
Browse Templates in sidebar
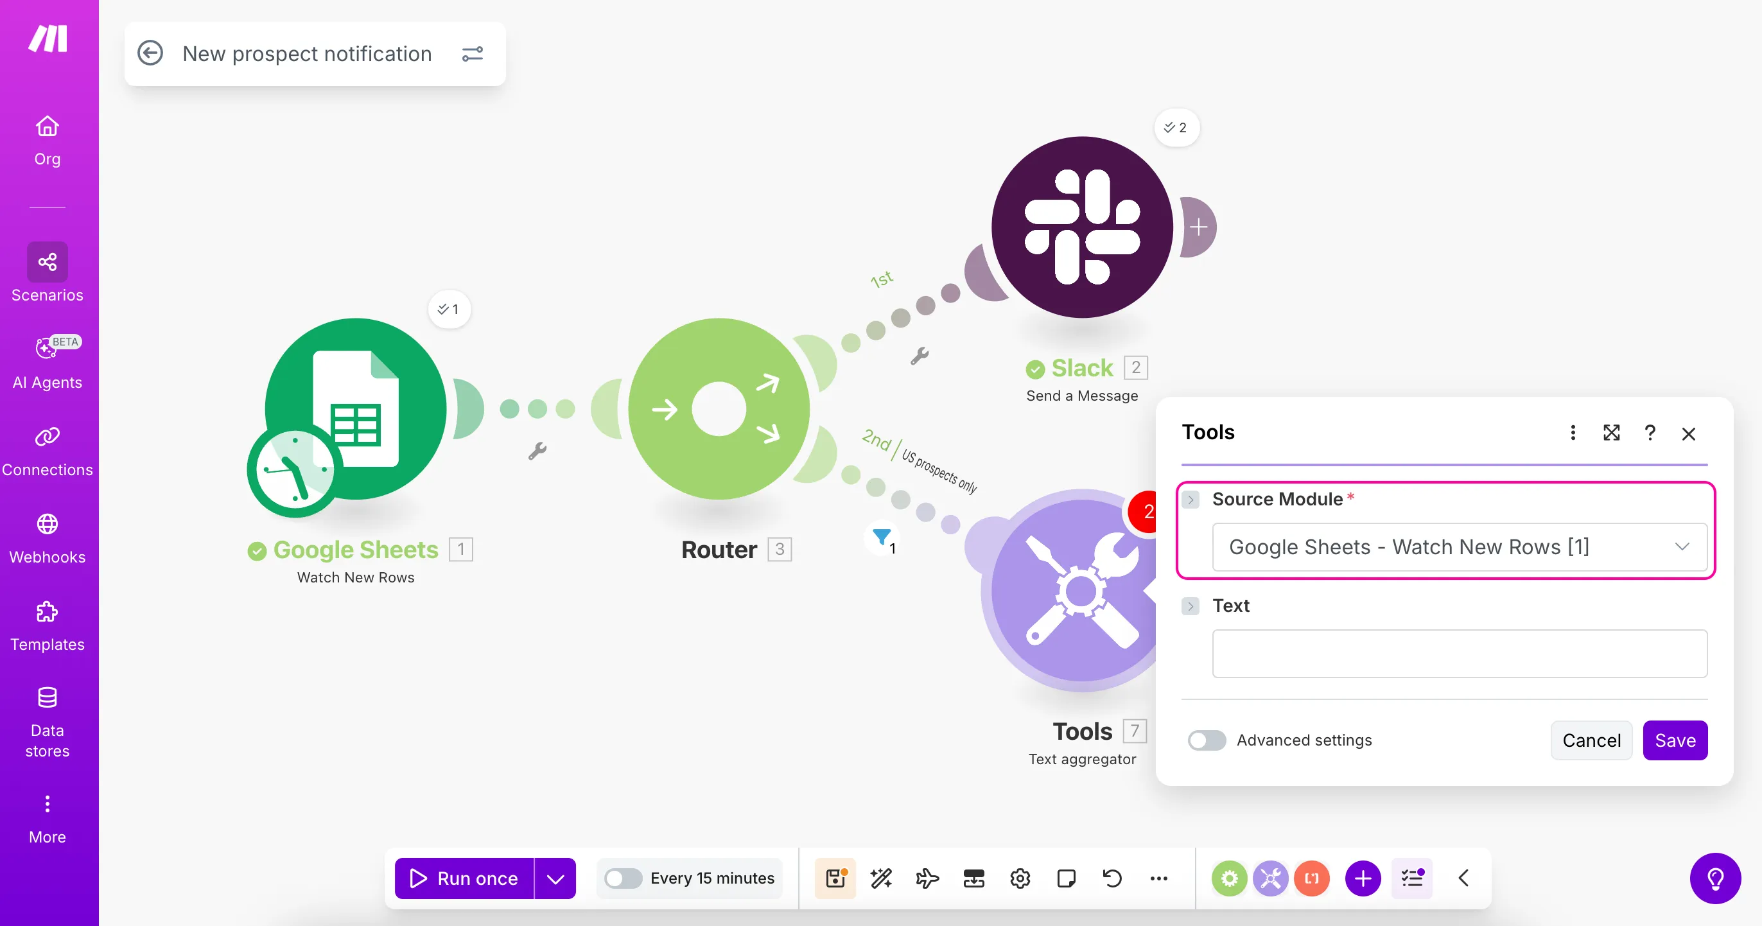(x=48, y=625)
